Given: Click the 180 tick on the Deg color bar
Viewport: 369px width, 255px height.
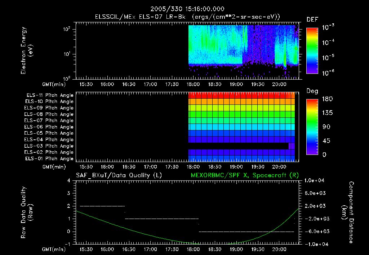Looking at the screenshot, I should click(327, 99).
